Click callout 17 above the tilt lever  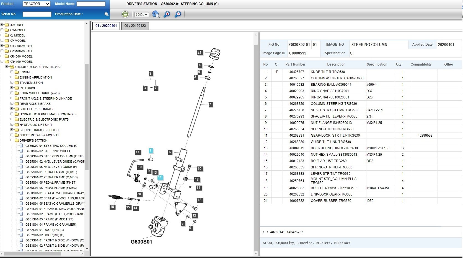point(138,152)
